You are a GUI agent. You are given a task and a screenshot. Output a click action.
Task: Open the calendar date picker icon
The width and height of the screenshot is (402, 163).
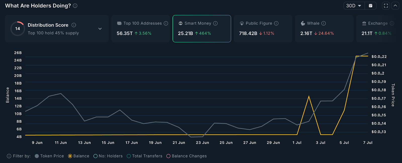(370, 6)
